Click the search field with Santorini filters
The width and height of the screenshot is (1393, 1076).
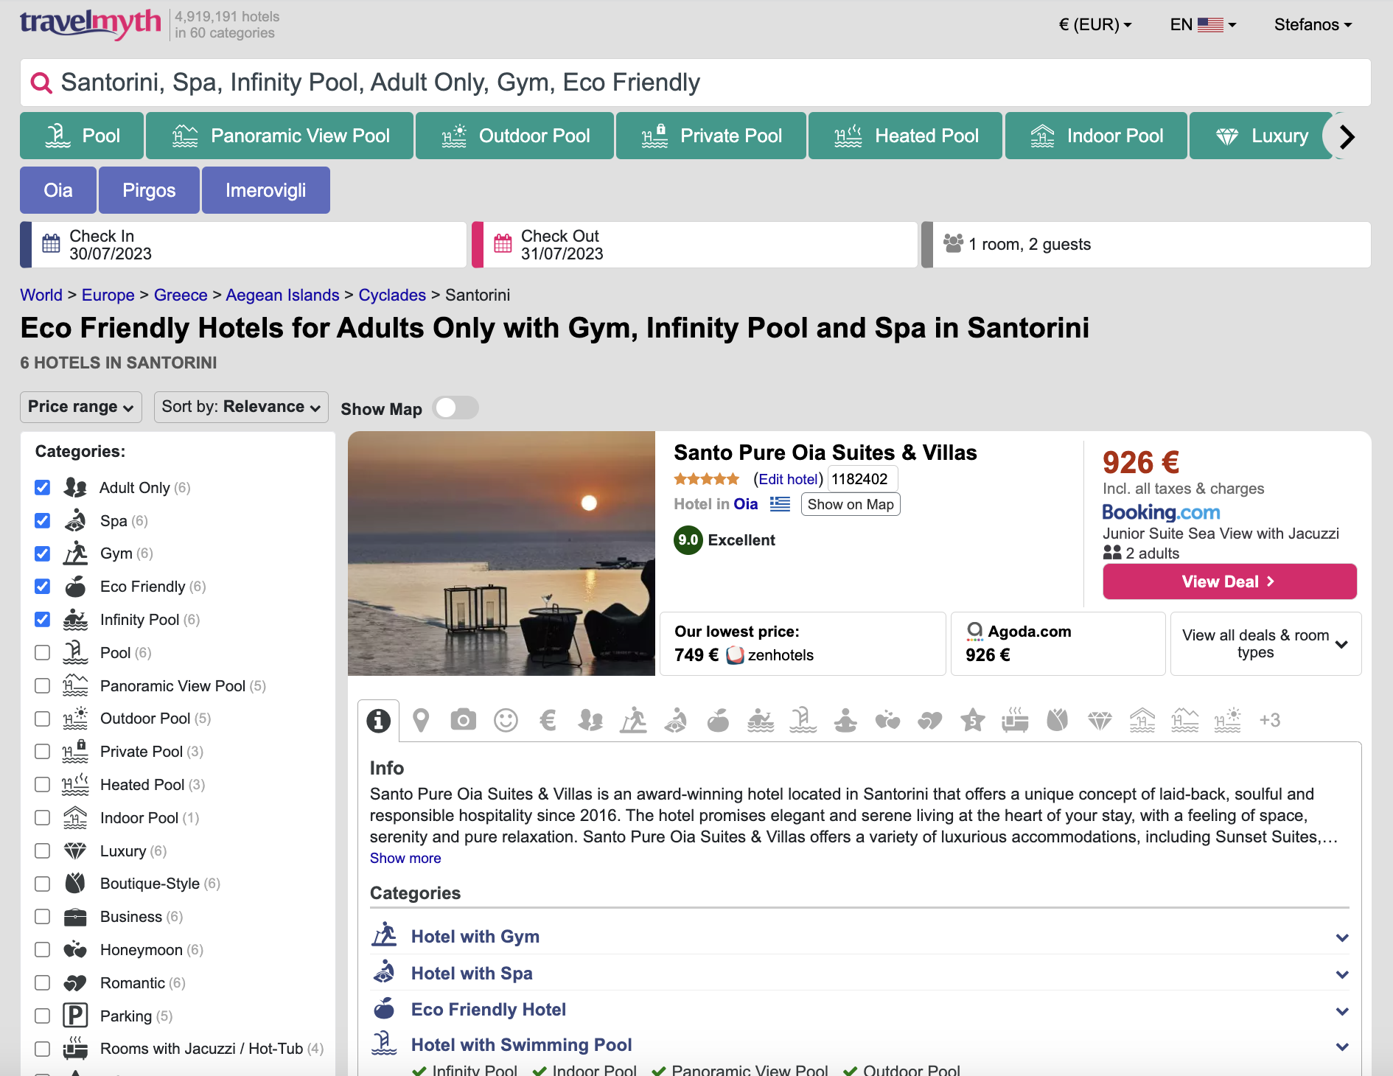[x=696, y=83]
